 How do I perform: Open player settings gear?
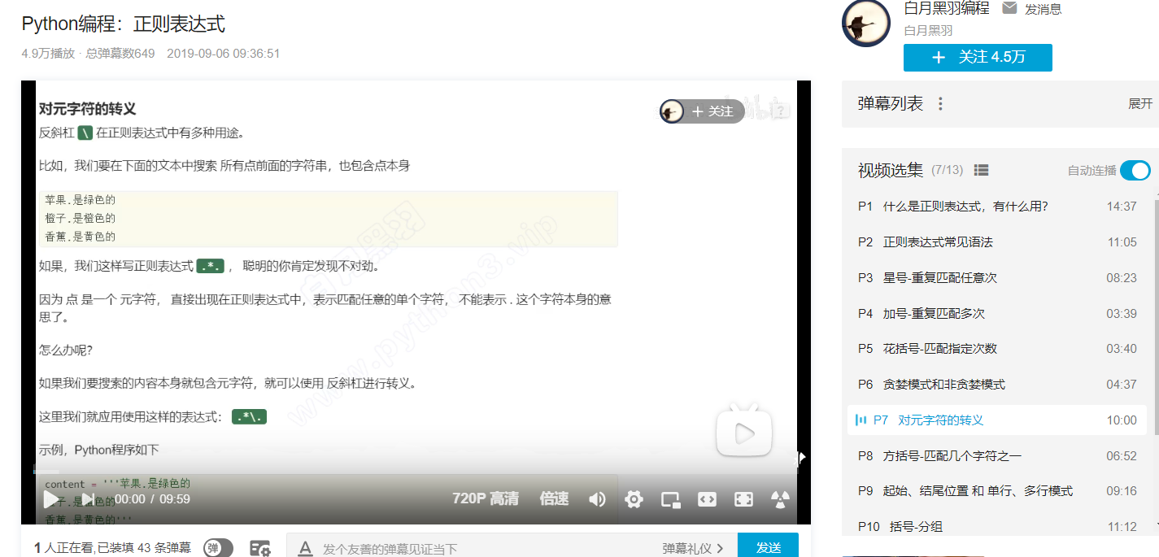[x=634, y=499]
